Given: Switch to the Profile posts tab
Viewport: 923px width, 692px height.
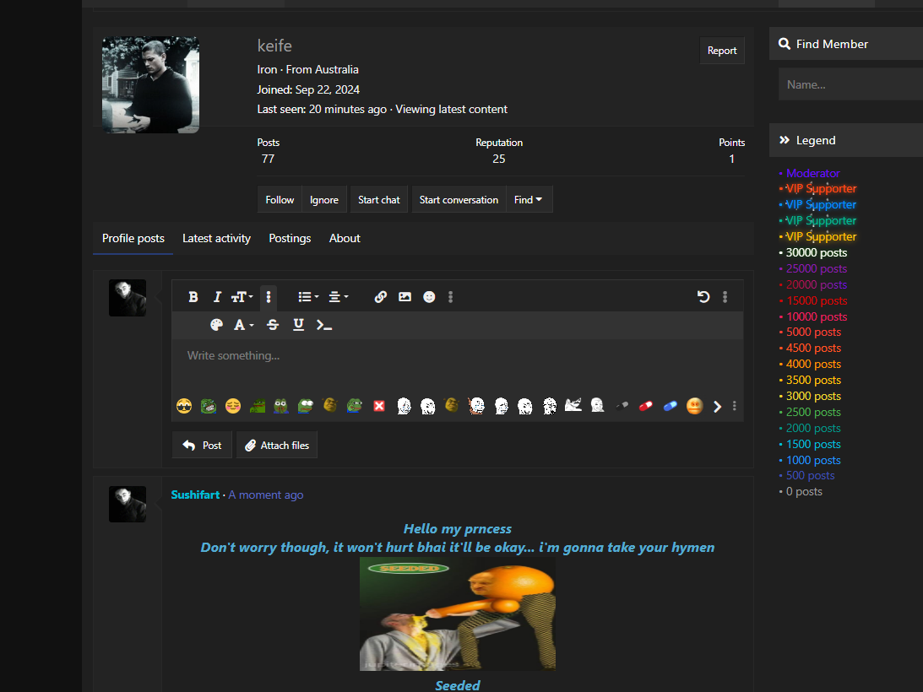Looking at the screenshot, I should tap(133, 238).
